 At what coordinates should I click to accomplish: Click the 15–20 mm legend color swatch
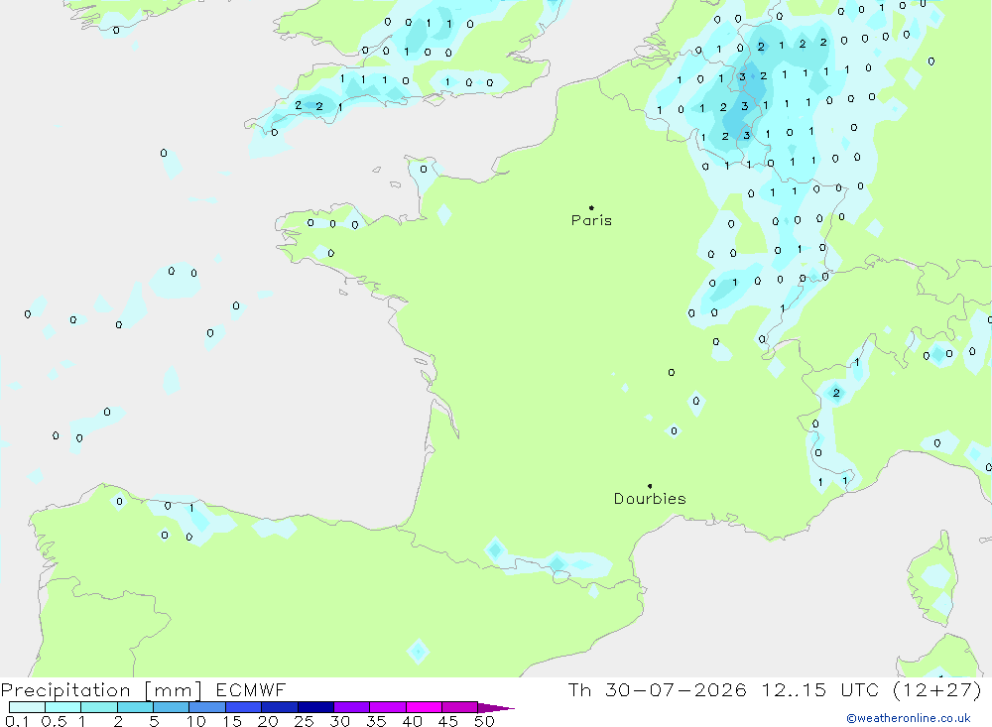pyautogui.click(x=243, y=707)
